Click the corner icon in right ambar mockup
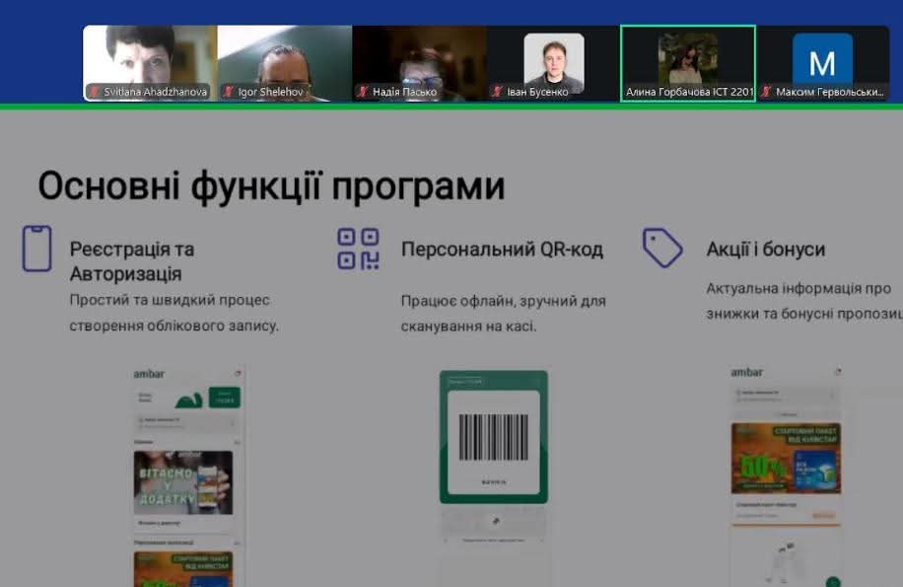Screen dimensions: 903x587 pyautogui.click(x=838, y=372)
